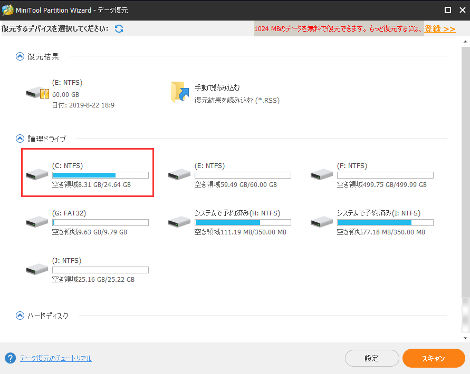
Task: Select the (C: NTFS) drive icon
Action: [36, 173]
